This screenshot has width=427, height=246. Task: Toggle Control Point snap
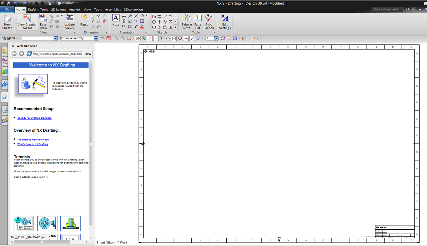pos(162,38)
